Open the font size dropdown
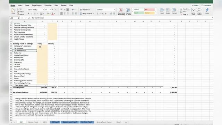 [50, 10]
